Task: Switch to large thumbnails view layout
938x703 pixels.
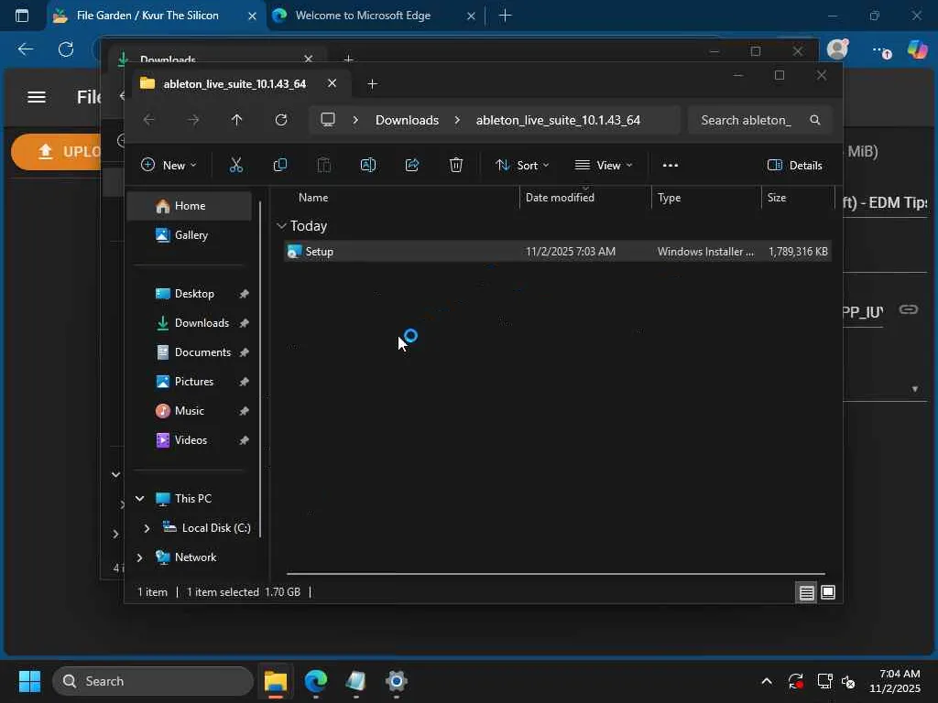Action: tap(827, 592)
